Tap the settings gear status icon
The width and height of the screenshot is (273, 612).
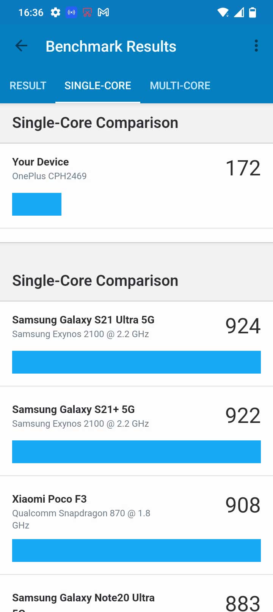click(55, 13)
